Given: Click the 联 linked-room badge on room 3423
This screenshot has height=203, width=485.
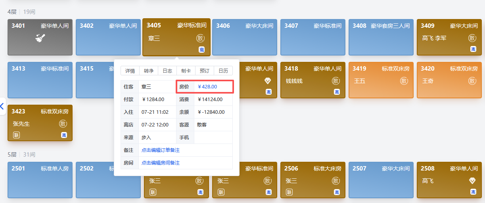Looking at the screenshot, I should click(x=16, y=135).
